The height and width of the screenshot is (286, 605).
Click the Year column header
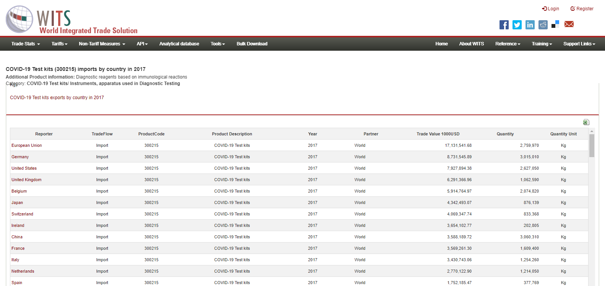pyautogui.click(x=313, y=134)
